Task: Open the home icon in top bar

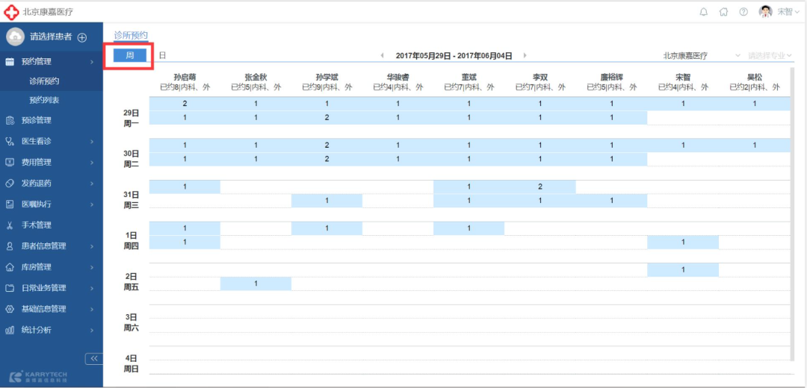Action: 723,12
